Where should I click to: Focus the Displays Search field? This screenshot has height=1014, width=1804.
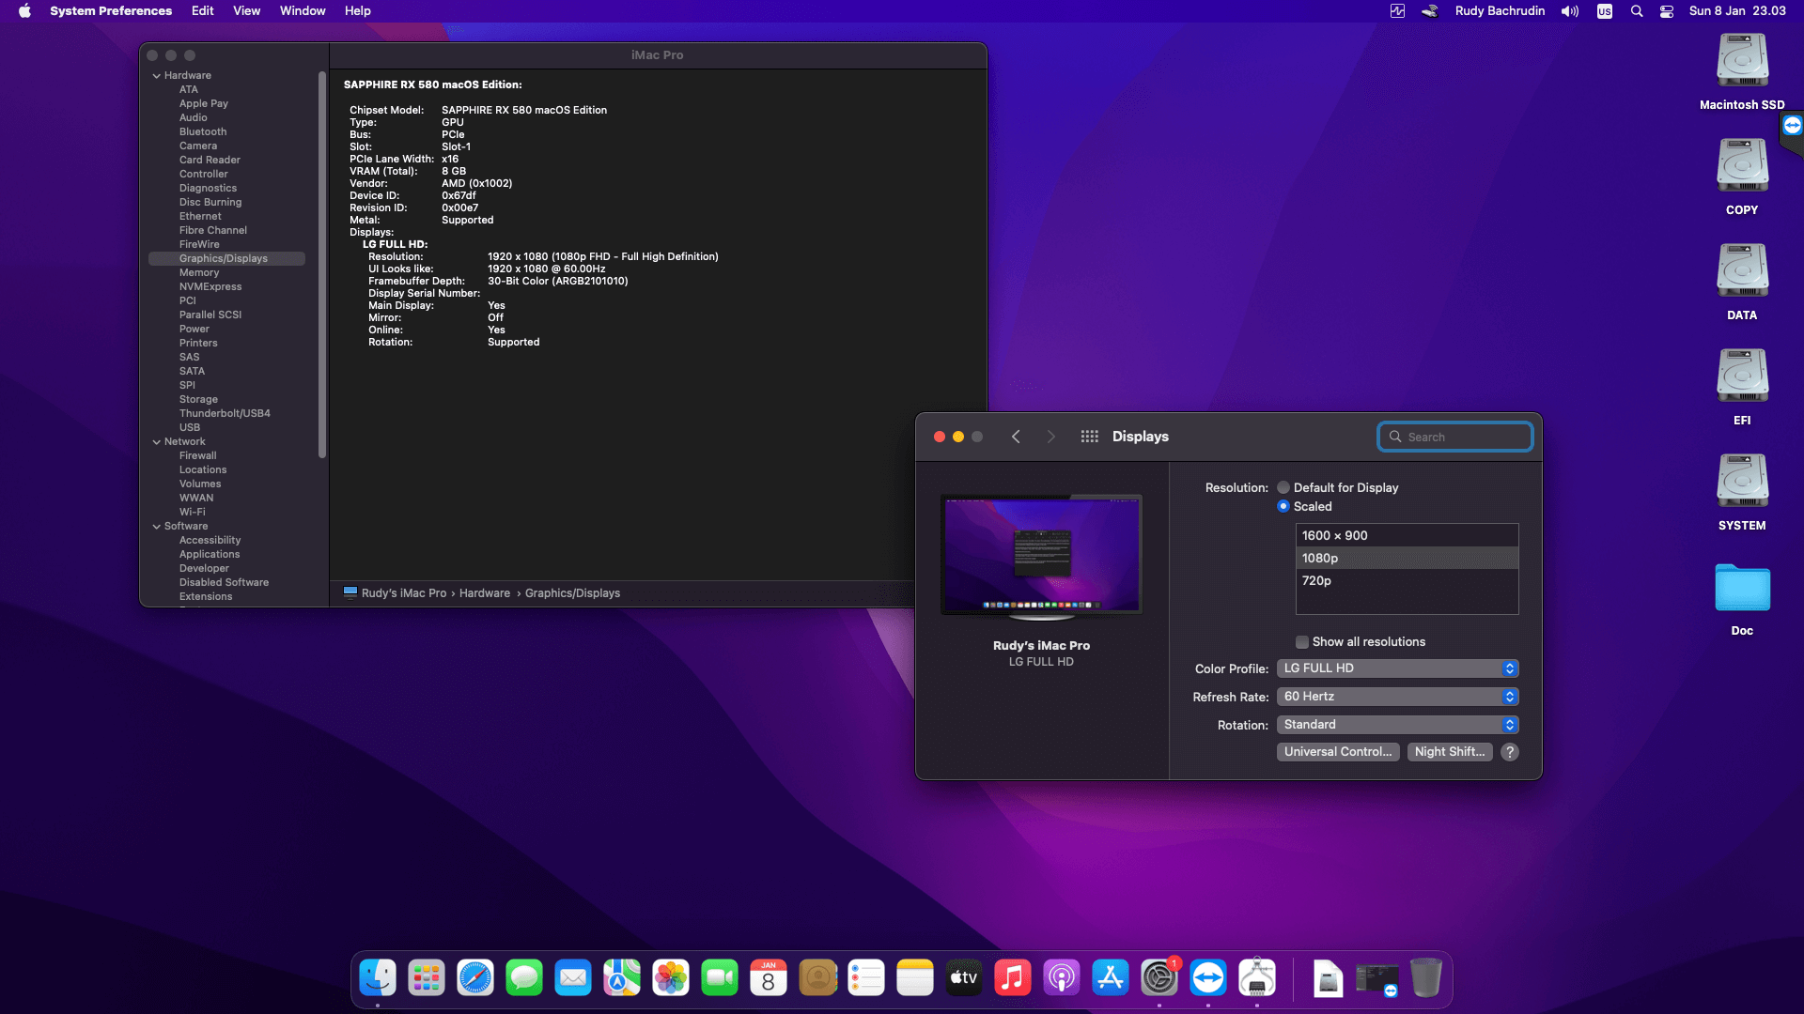1455,437
